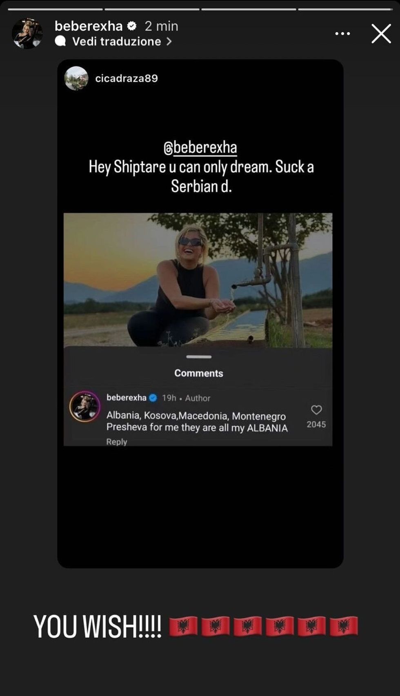400x696 pixels.
Task: Tap the cicadraza89 profile avatar
Action: tap(76, 78)
